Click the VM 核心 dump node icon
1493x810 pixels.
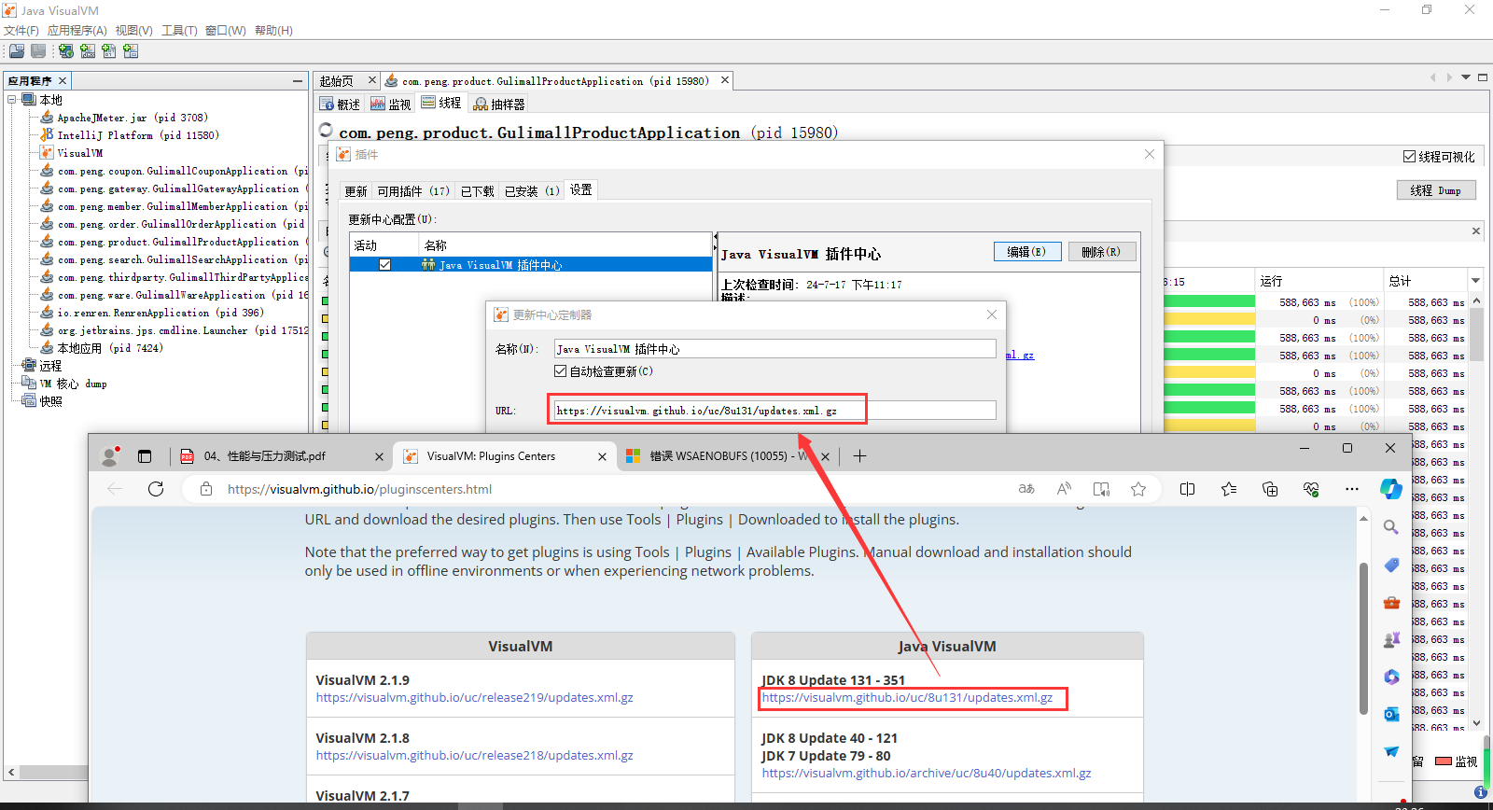(x=29, y=384)
